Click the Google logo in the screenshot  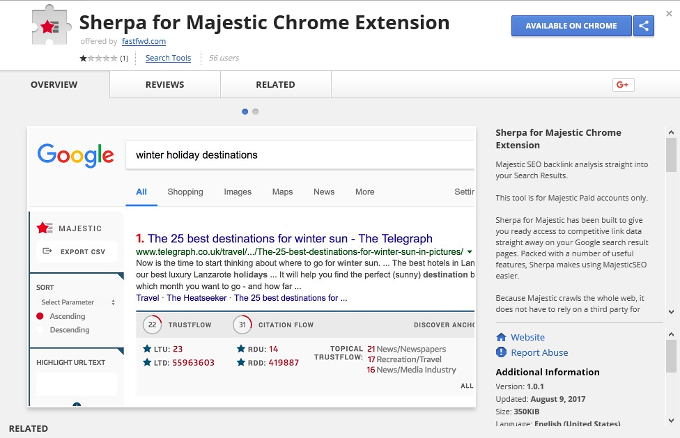75,155
